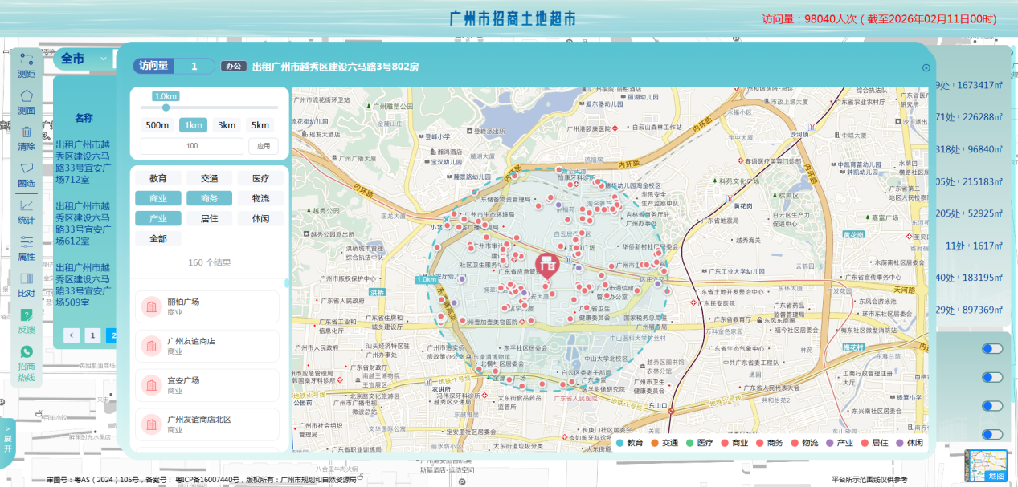Toggle the topmost blue switch at right
1018x487 pixels.
tap(992, 348)
